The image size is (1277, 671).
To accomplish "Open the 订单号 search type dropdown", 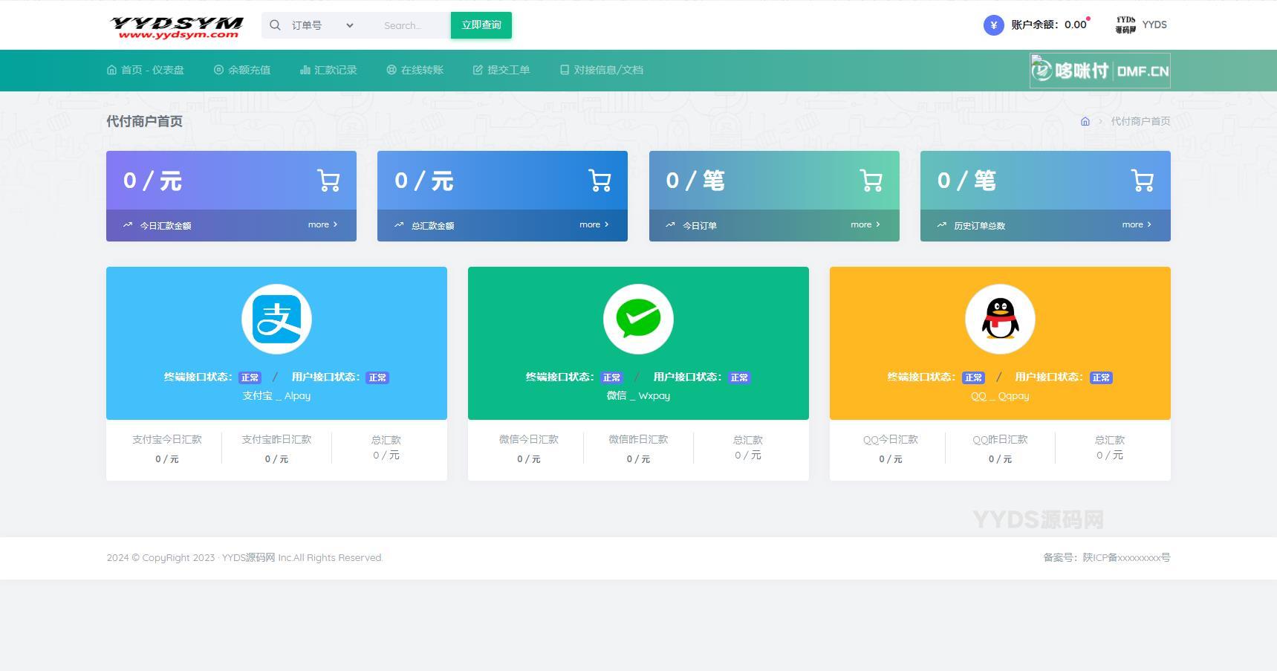I will tap(322, 25).
